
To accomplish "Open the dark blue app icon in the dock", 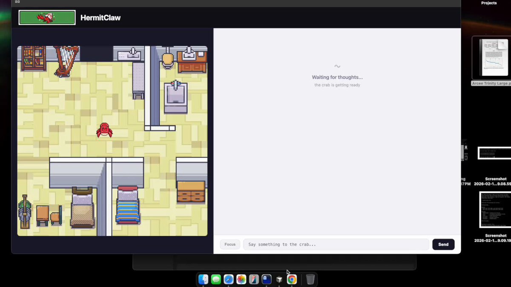I will pyautogui.click(x=267, y=279).
